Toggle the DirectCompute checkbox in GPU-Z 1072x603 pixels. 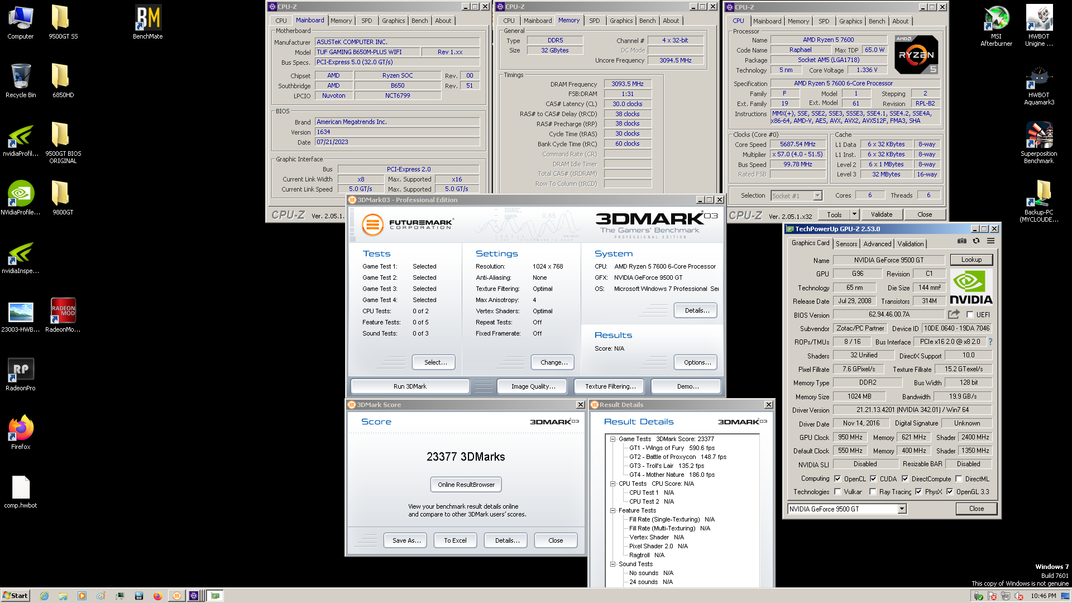tap(905, 478)
